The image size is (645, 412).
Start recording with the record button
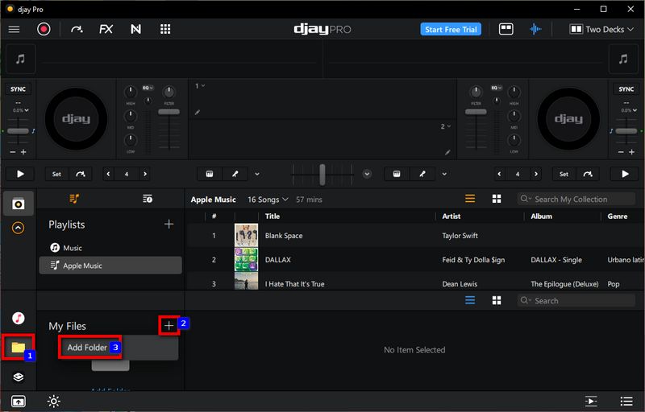[x=44, y=29]
